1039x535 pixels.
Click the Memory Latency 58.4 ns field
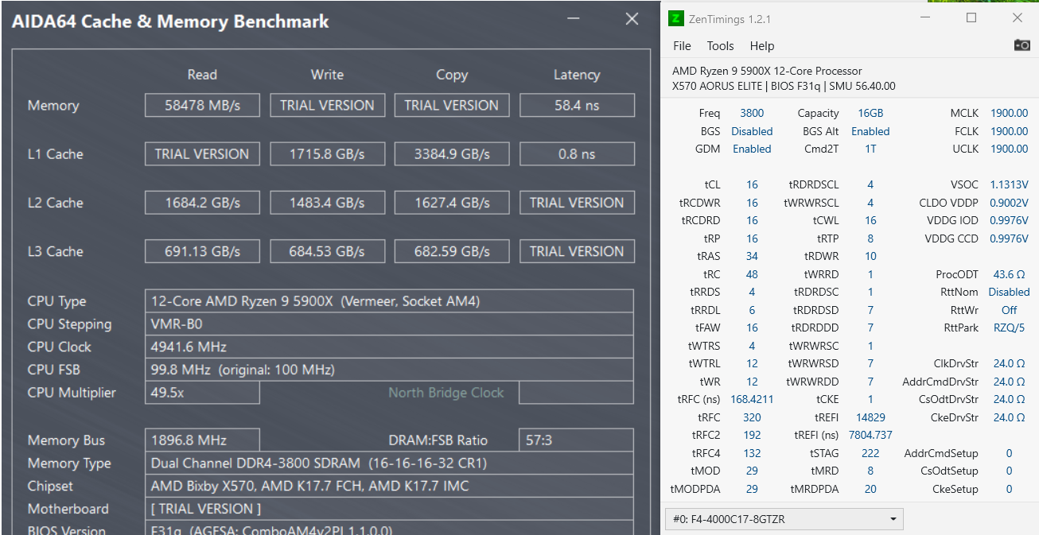point(577,105)
